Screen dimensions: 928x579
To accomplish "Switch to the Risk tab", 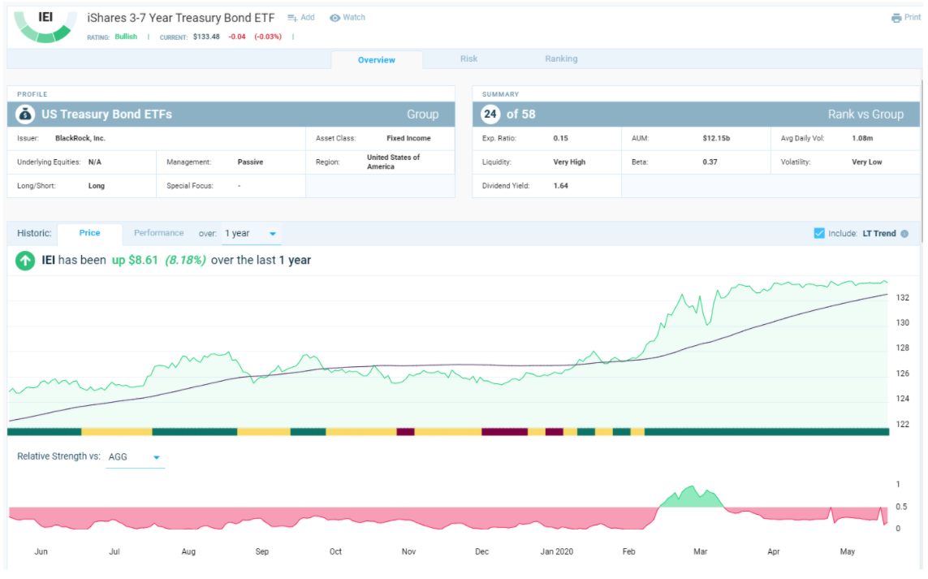I will tap(468, 58).
